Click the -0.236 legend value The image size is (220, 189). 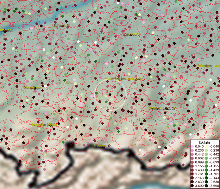click(x=214, y=150)
